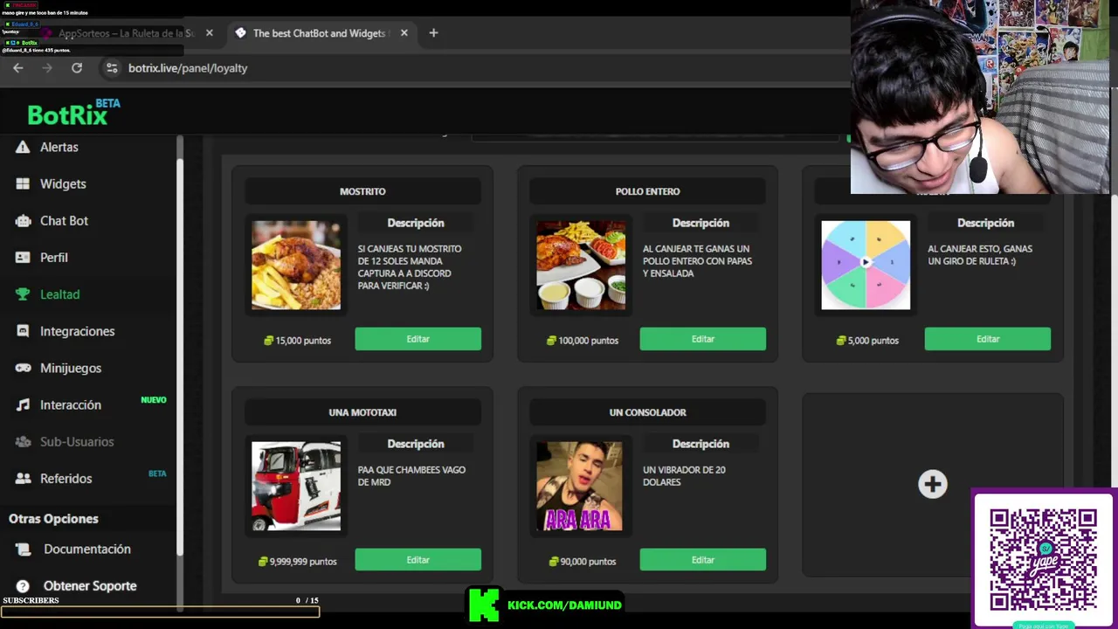Open the Alertas menu item
Screen dimensions: 1118x629
(59, 147)
